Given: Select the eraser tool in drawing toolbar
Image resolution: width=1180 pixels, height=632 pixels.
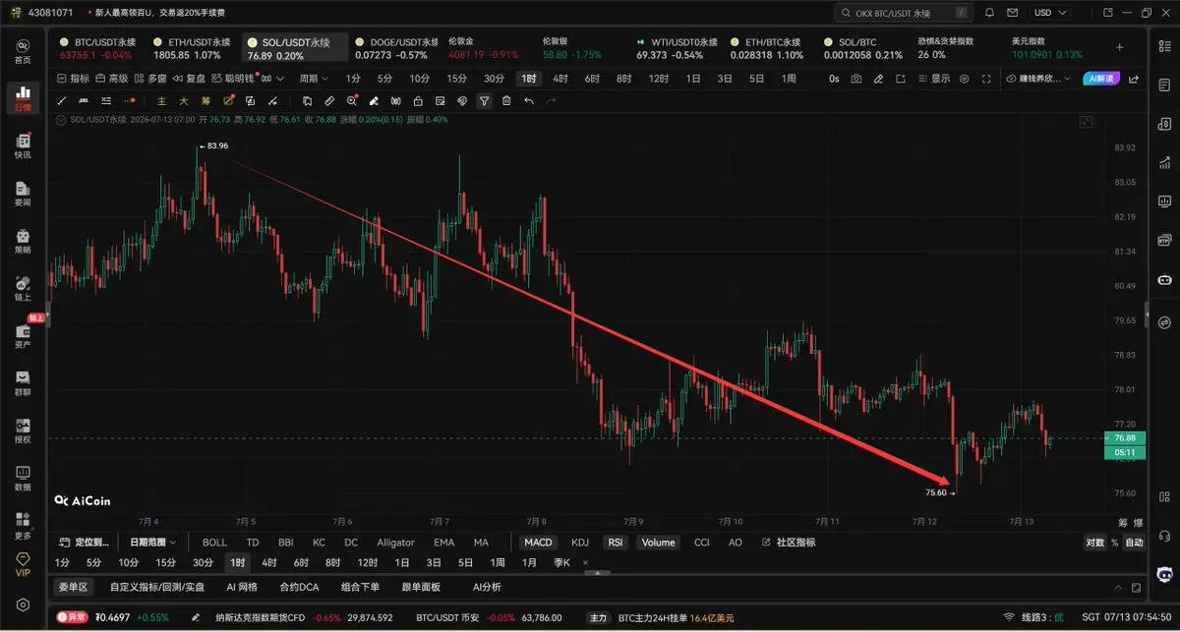Looking at the screenshot, I should coord(374,100).
